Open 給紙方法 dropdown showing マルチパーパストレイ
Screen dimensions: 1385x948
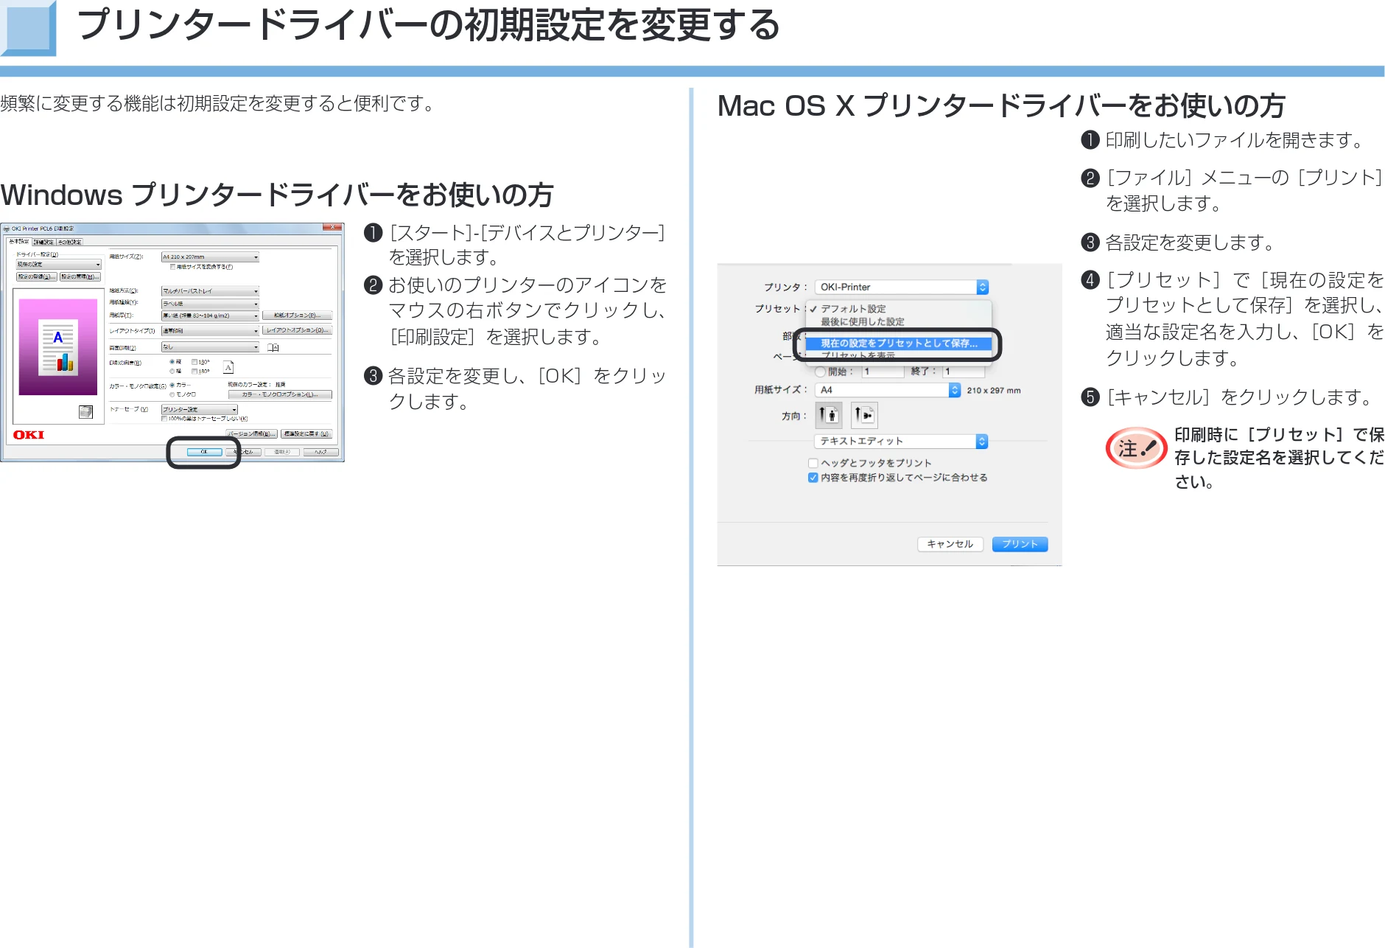[x=210, y=291]
